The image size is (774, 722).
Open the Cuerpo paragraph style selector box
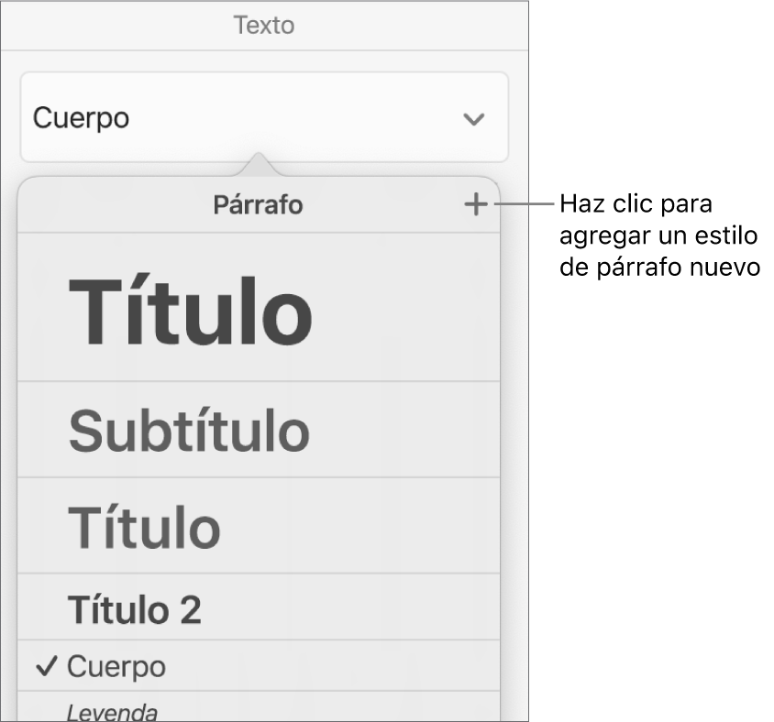(x=263, y=118)
